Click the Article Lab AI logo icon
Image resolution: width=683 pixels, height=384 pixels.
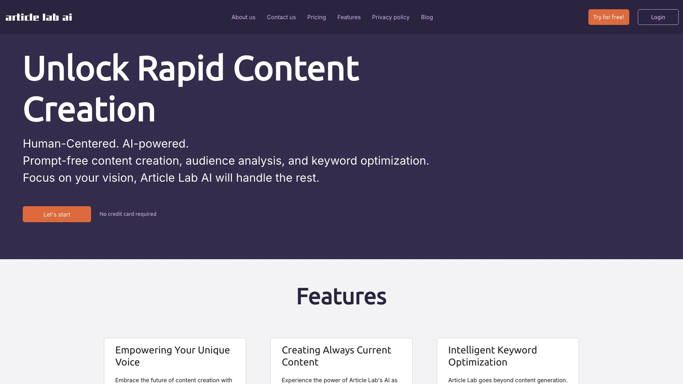(x=38, y=17)
